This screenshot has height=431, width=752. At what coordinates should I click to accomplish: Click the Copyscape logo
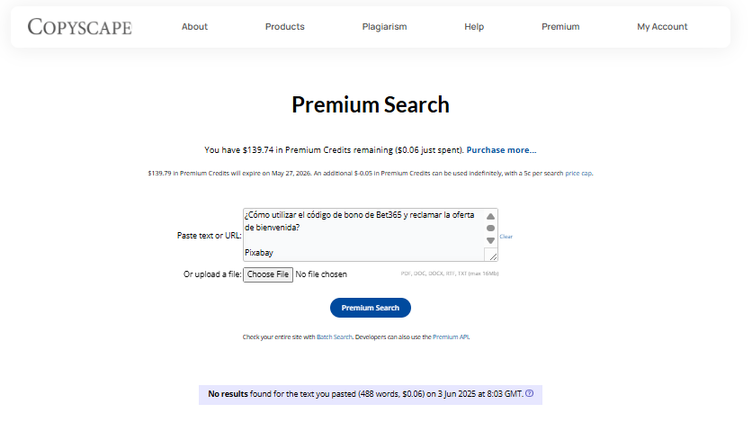(x=80, y=27)
